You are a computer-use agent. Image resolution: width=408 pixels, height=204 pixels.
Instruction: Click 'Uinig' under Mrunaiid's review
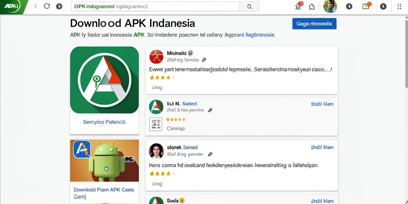[x=157, y=88]
